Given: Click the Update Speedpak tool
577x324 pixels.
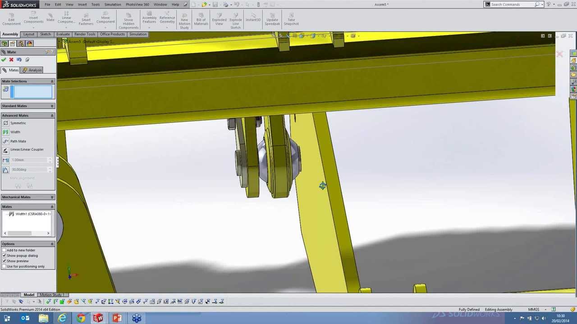Looking at the screenshot, I should (x=272, y=19).
